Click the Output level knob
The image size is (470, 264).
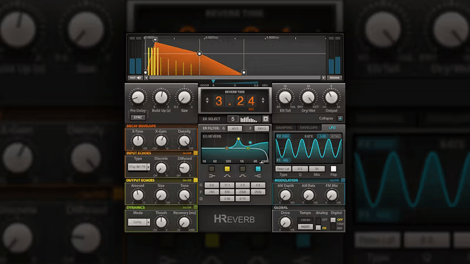331,97
